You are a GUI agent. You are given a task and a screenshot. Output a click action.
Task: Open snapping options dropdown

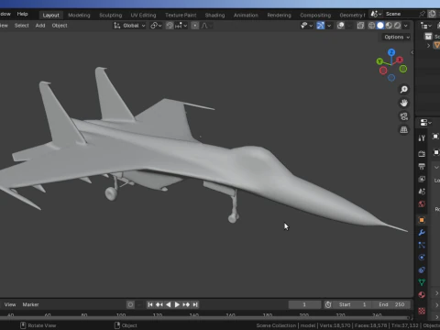coord(181,26)
